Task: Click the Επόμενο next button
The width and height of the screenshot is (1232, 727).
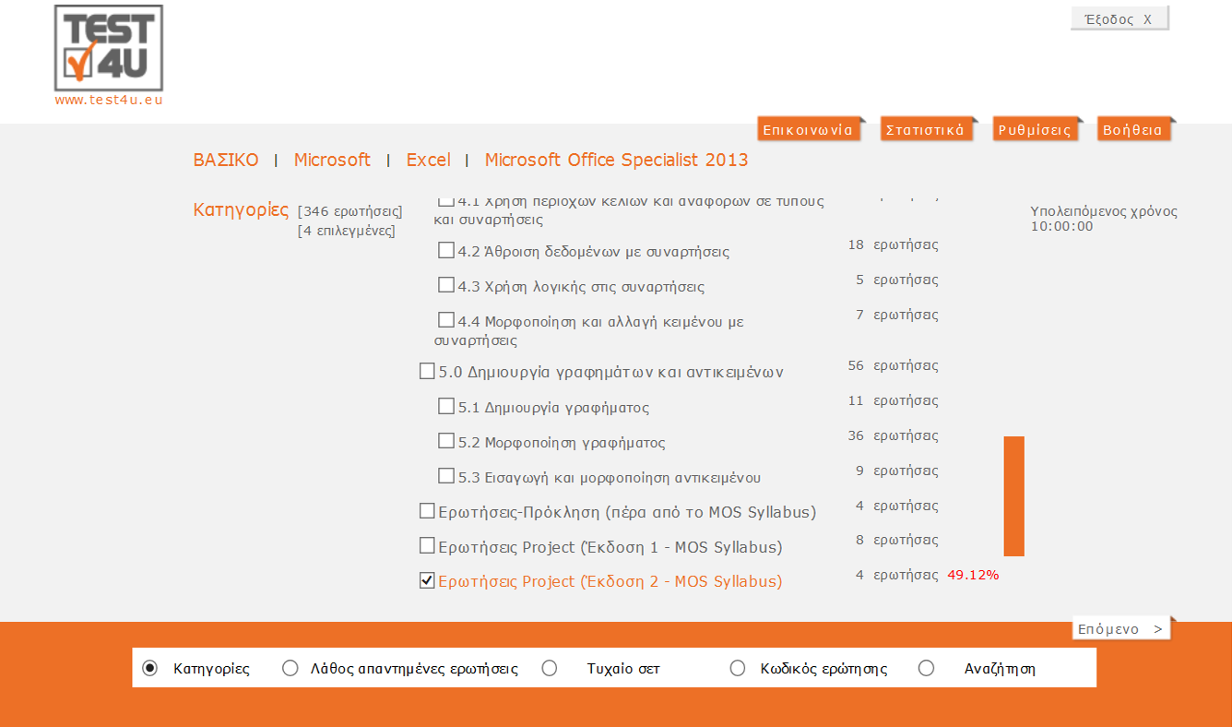Action: pyautogui.click(x=1121, y=628)
